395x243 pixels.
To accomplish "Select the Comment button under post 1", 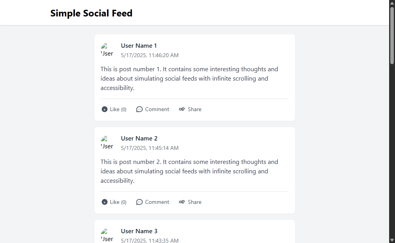I will click(x=153, y=109).
